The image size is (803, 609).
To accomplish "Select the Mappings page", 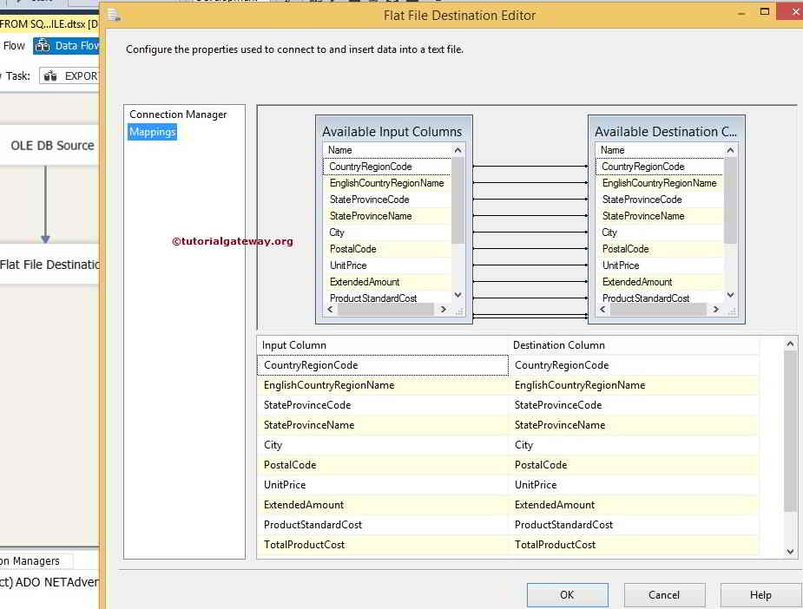I will (153, 132).
